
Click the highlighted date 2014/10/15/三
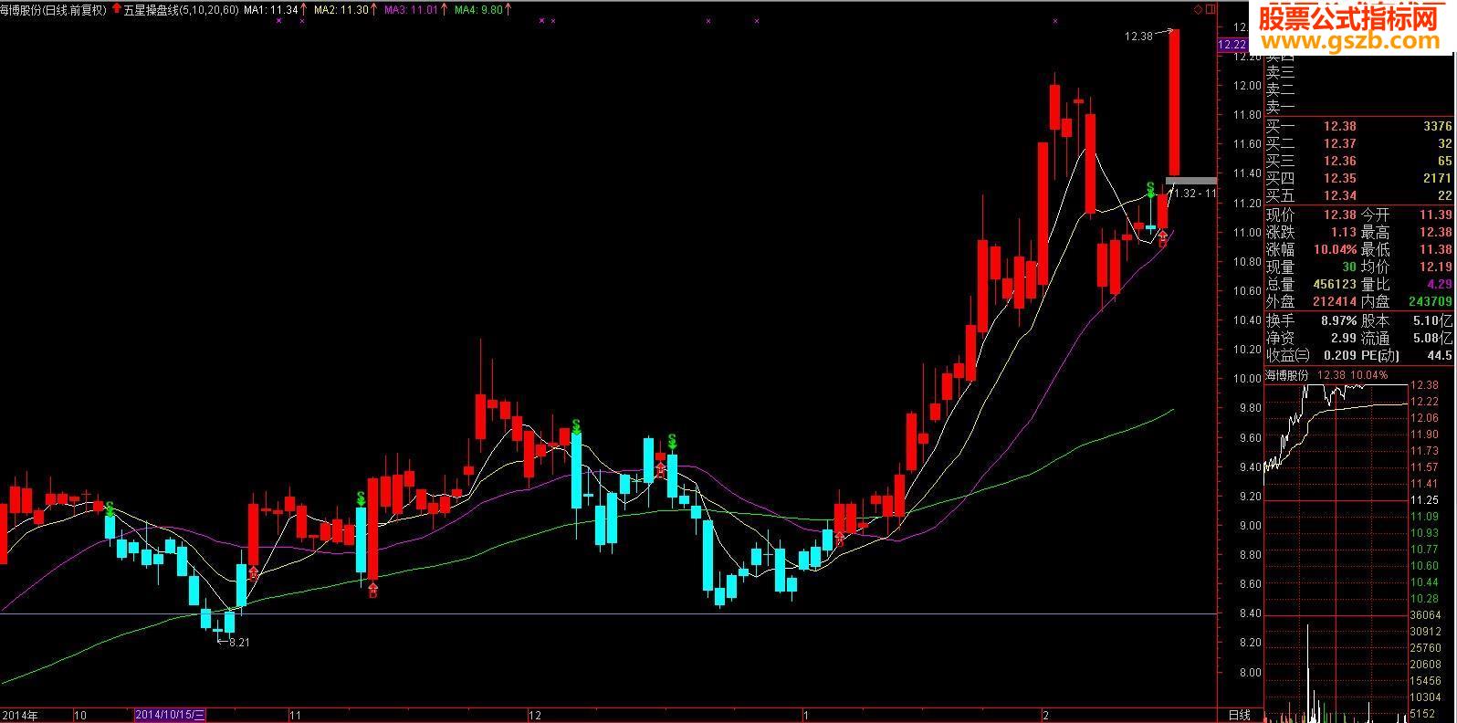tap(171, 715)
